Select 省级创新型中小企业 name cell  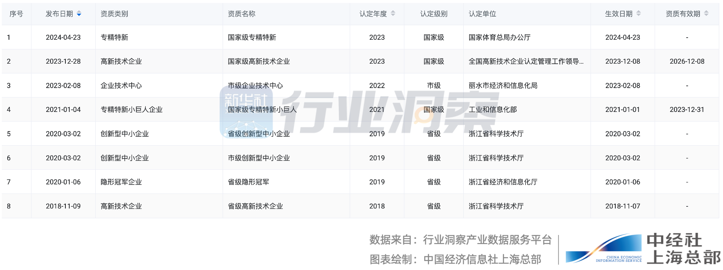[259, 134]
